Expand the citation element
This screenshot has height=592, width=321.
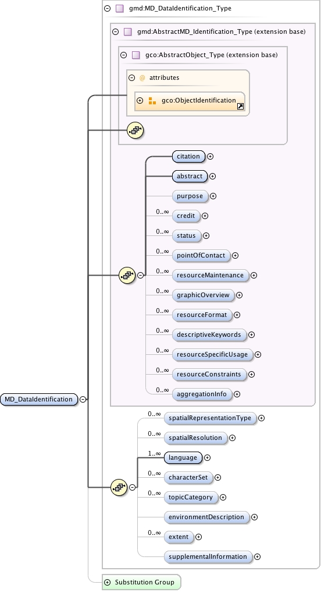[211, 156]
